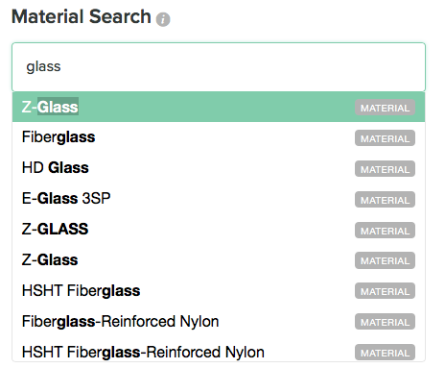Click the MATERIAL tag beside uppercase Z-GLASS

coord(385,231)
